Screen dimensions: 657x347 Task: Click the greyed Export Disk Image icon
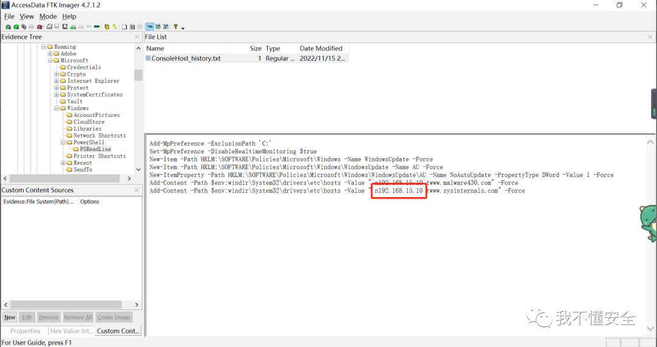57,27
